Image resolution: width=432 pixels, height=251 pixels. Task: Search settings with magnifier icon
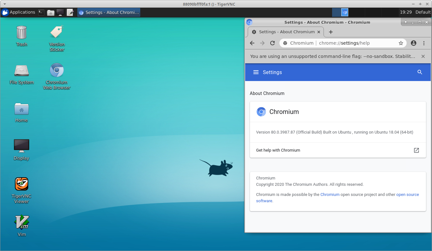coord(420,72)
